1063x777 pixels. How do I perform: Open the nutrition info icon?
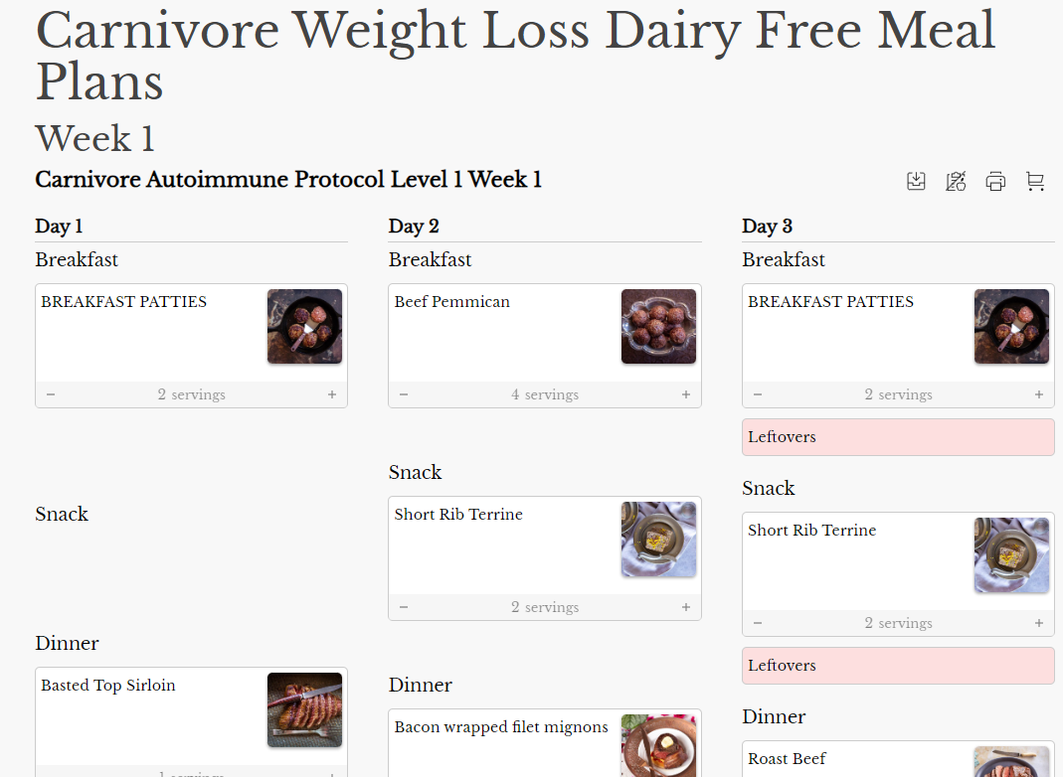(956, 181)
